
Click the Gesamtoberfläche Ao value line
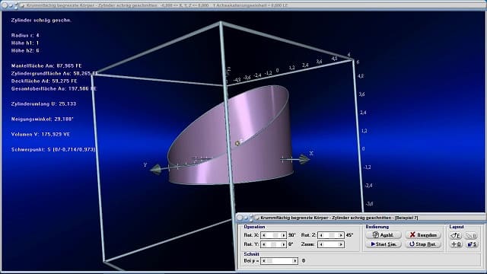pos(54,88)
